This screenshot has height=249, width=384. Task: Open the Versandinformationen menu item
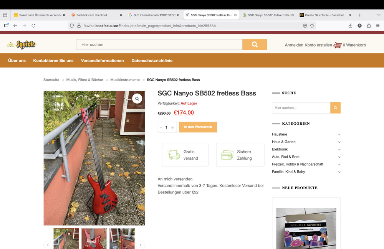(102, 61)
